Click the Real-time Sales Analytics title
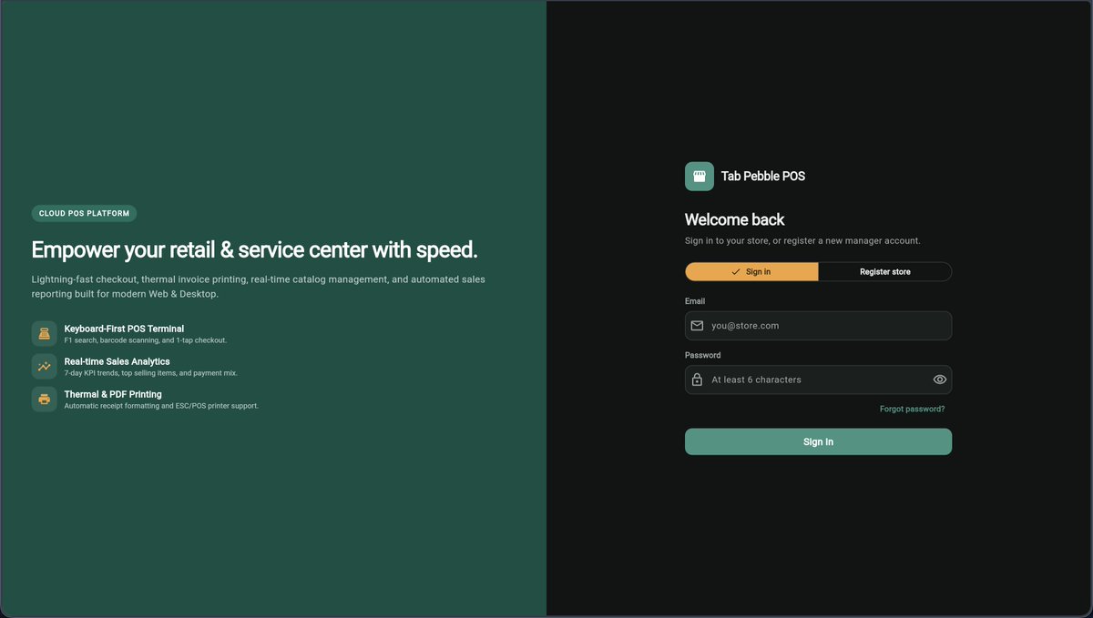This screenshot has width=1093, height=618. (117, 361)
